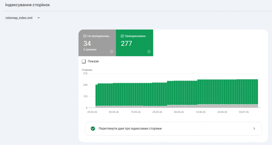Image resolution: width=272 pixels, height=145 pixels.
Task: Expand indexed pages data via chevron arrow
Action: tap(254, 128)
